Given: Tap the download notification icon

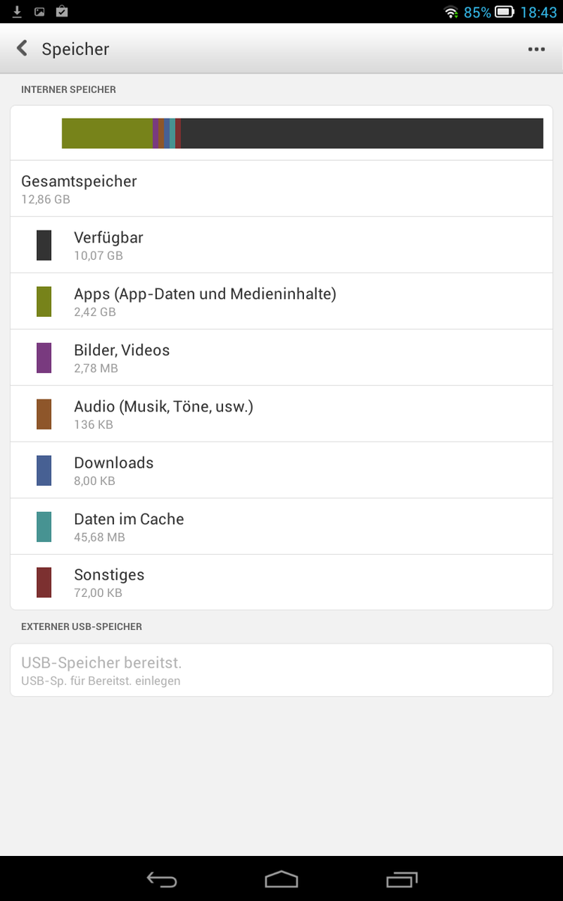Looking at the screenshot, I should (17, 11).
